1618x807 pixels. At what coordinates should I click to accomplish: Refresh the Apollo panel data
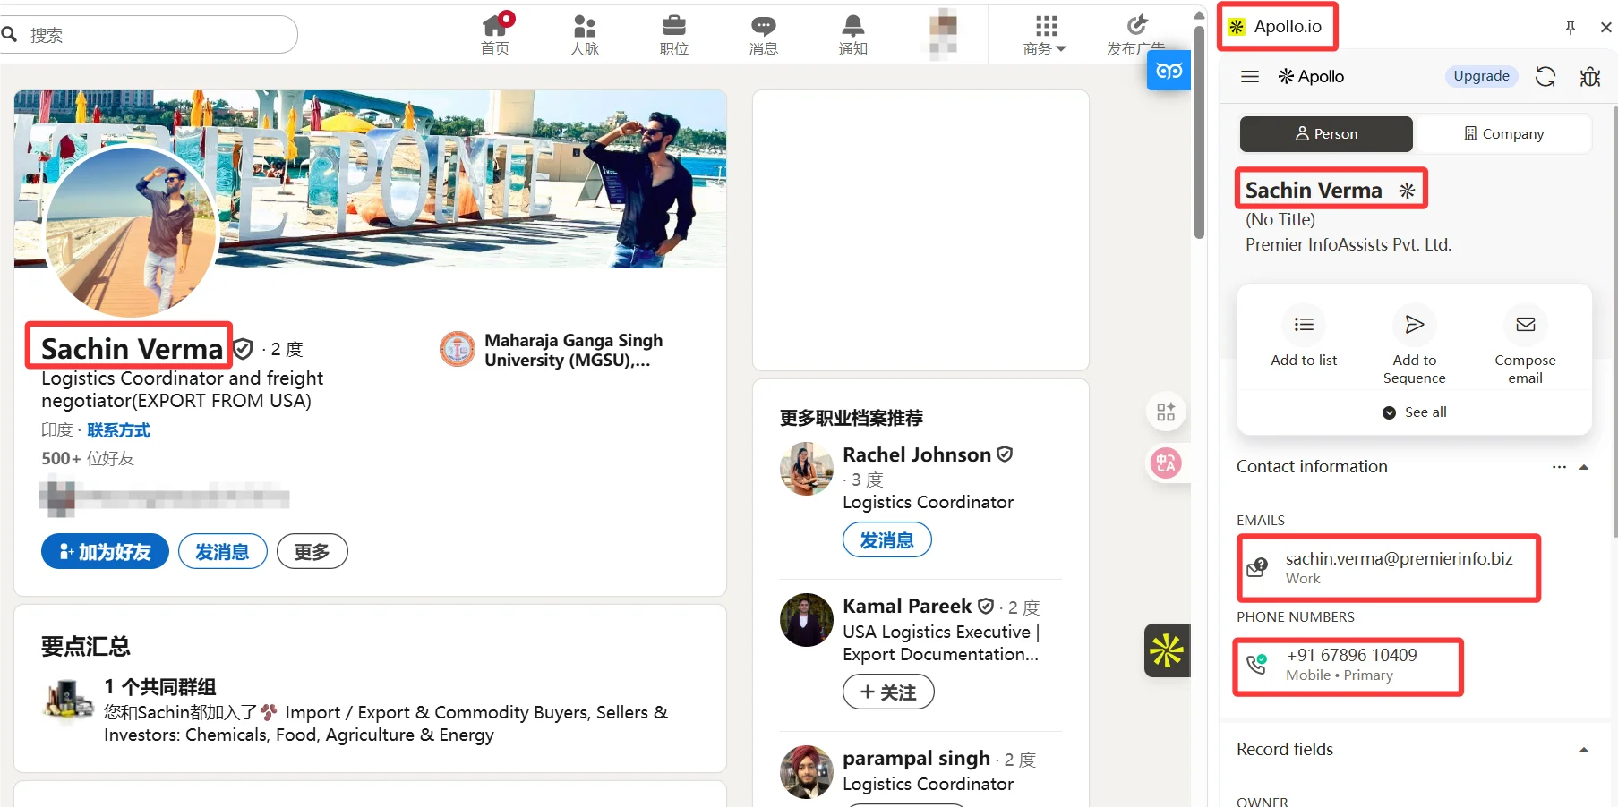[x=1545, y=77]
